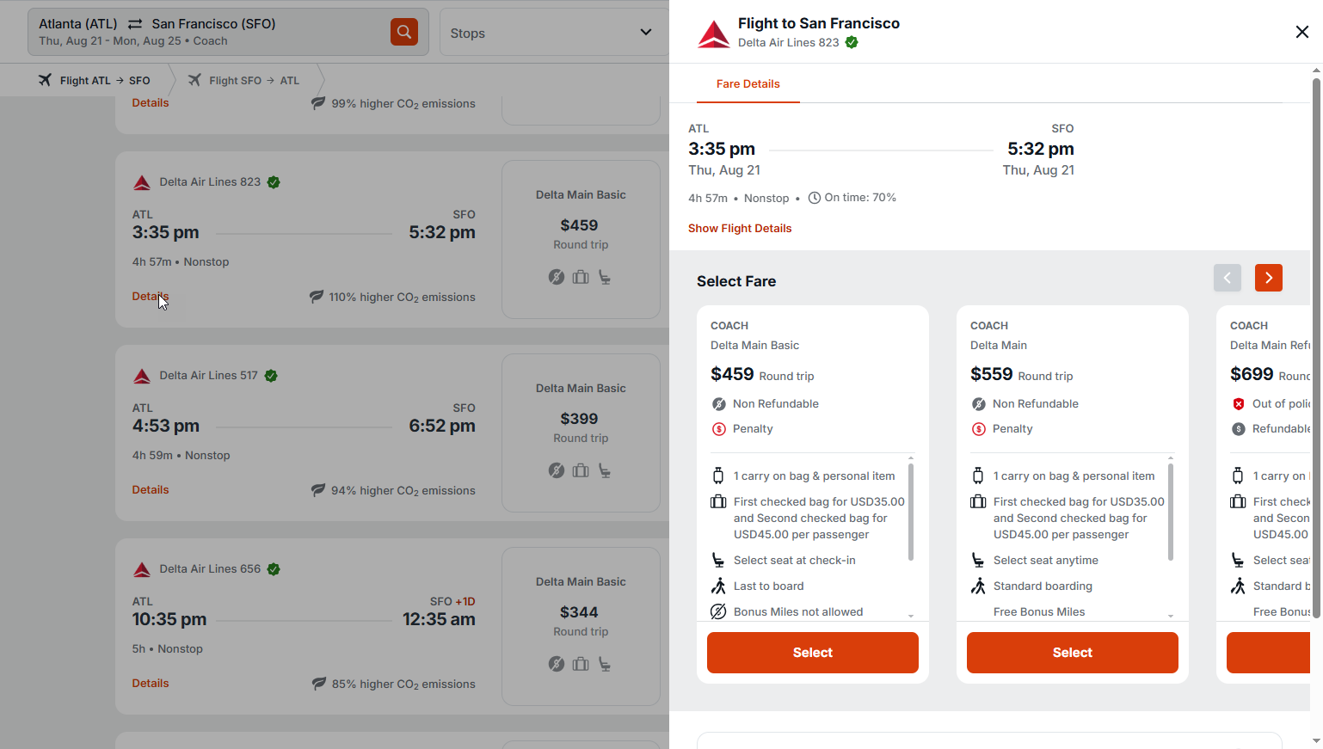Click non-refundable icon under the $344 fare
This screenshot has height=749, width=1323.
[x=557, y=664]
